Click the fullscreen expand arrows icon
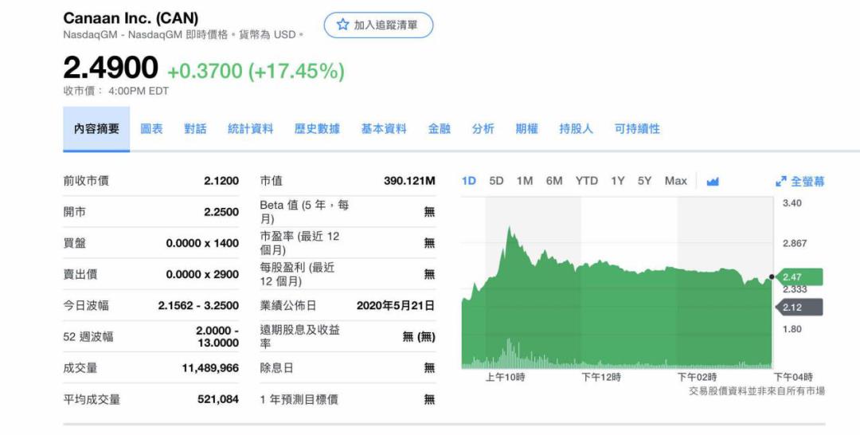The image size is (860, 435). pyautogui.click(x=781, y=182)
